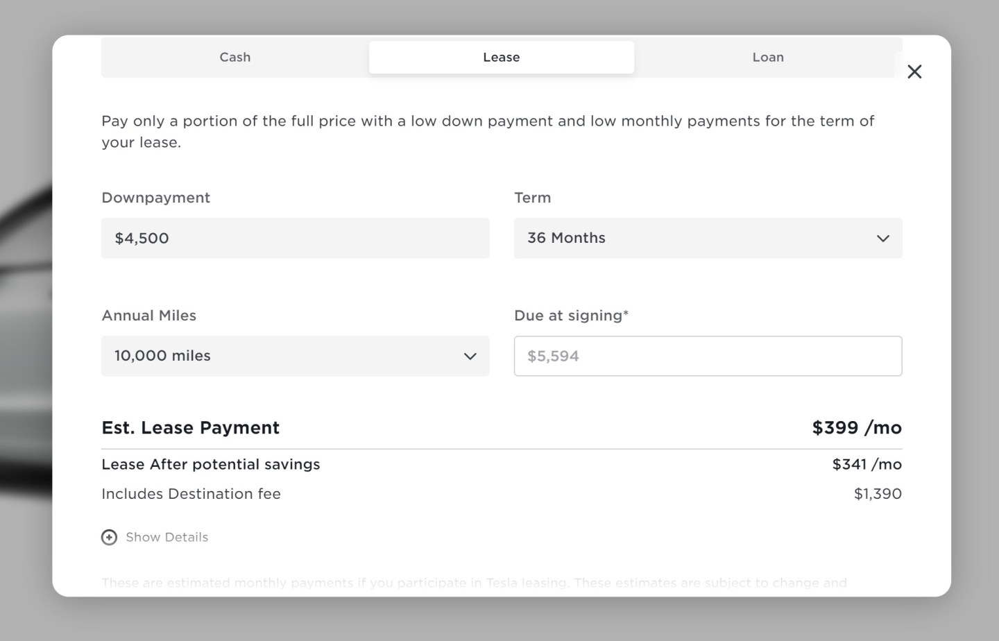Click the $5,594 due at signing value
999x641 pixels.
pyautogui.click(x=552, y=356)
